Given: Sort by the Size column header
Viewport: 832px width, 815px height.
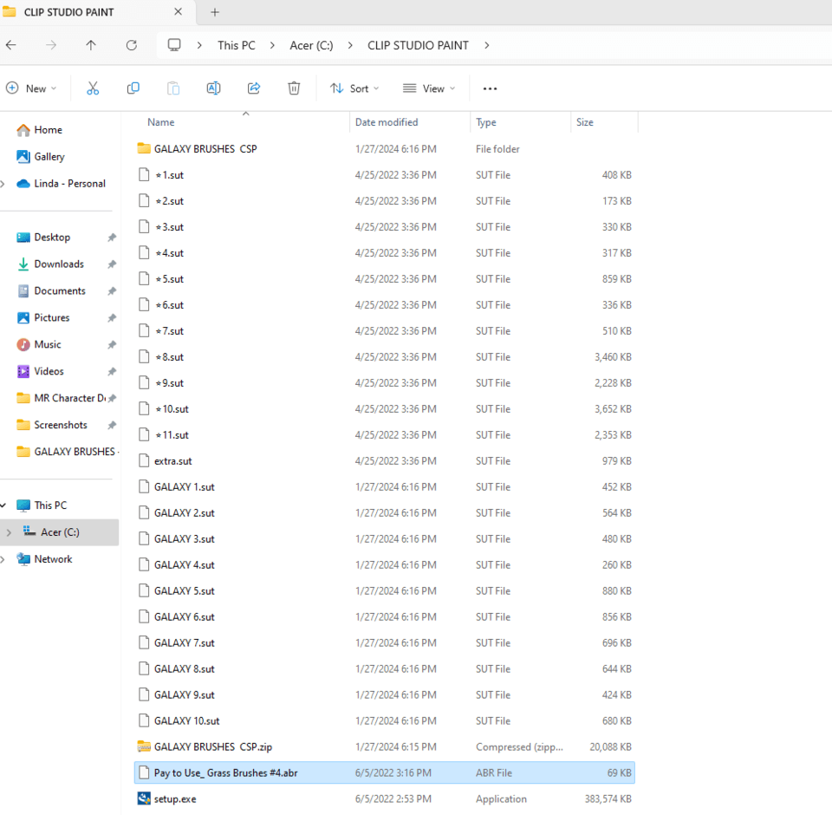Looking at the screenshot, I should pos(585,122).
